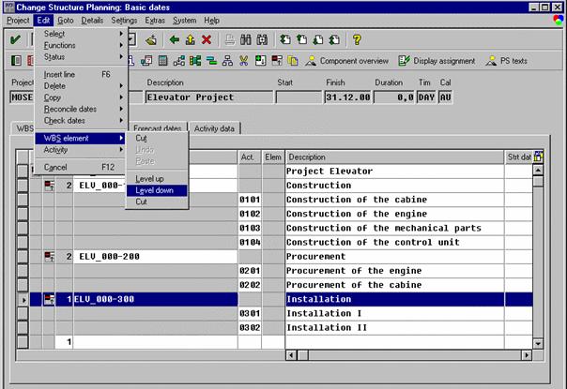Click the horizontal scrollbar right arrow
The width and height of the screenshot is (567, 389).
[x=527, y=355]
